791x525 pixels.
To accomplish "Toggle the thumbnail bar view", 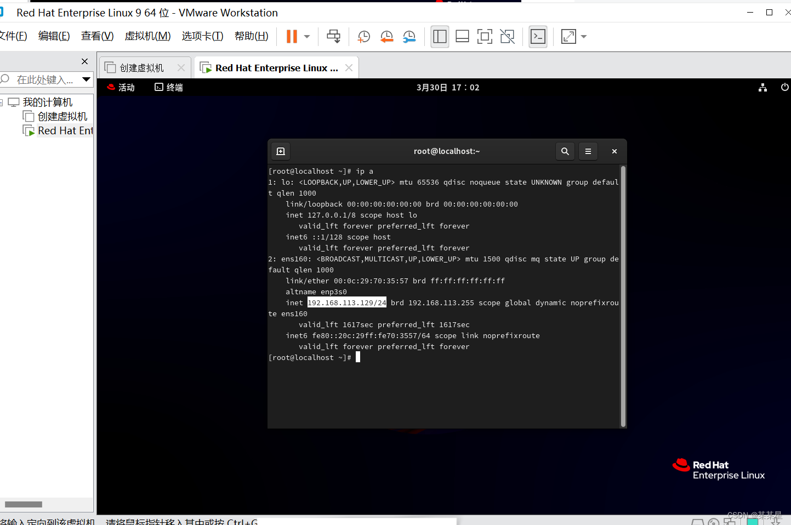I will coord(462,37).
